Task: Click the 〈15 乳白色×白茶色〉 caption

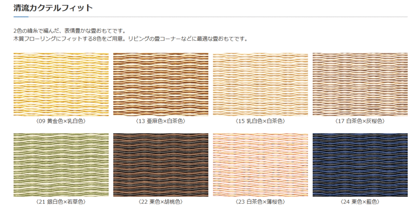Action: pos(261,121)
